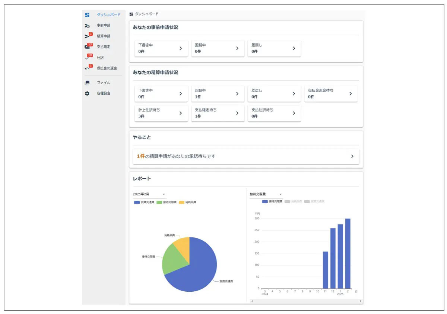
Task: Click the 精算申請 paper-plane icon
Action: [87, 36]
